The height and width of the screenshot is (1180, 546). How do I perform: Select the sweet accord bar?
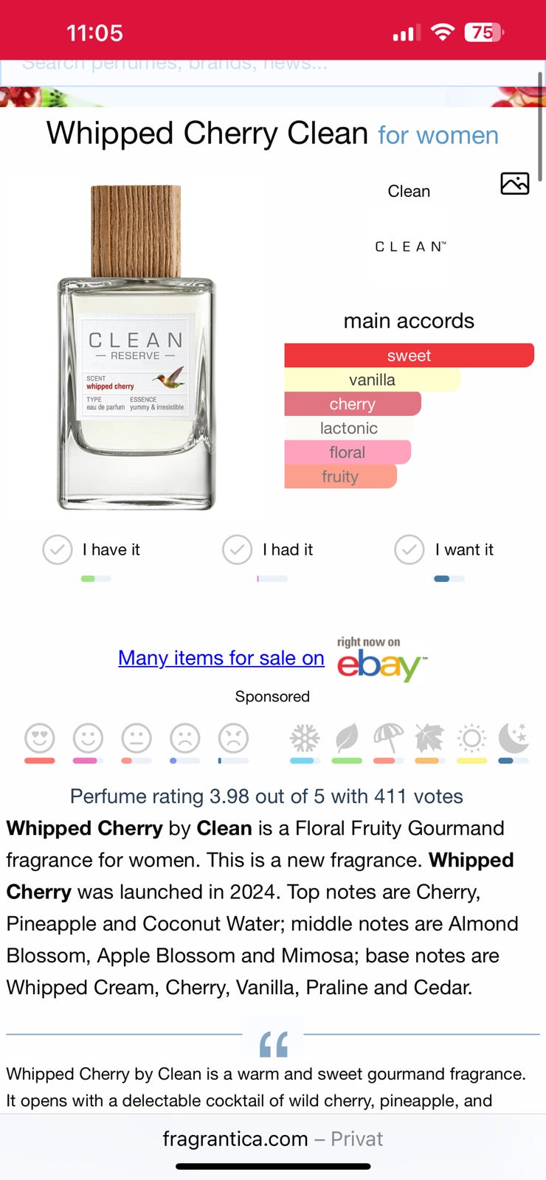coord(409,355)
